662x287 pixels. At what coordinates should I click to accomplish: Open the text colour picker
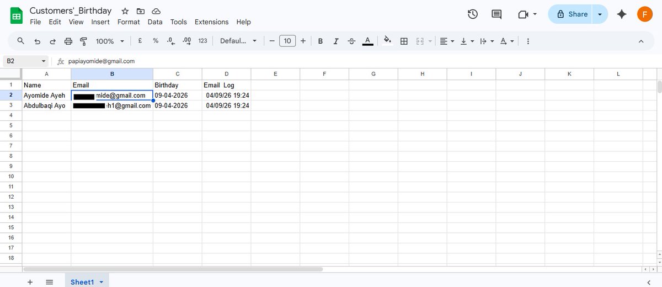tap(367, 41)
